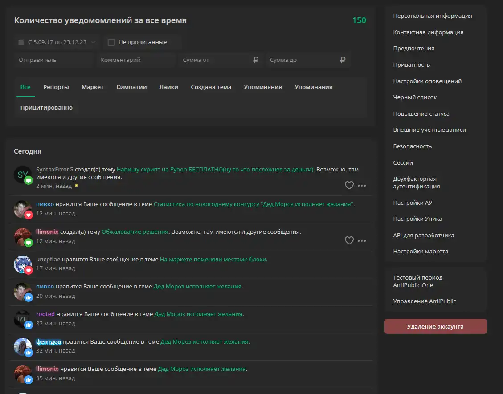Click пивко's avatar on the Статистика notification

point(22,209)
